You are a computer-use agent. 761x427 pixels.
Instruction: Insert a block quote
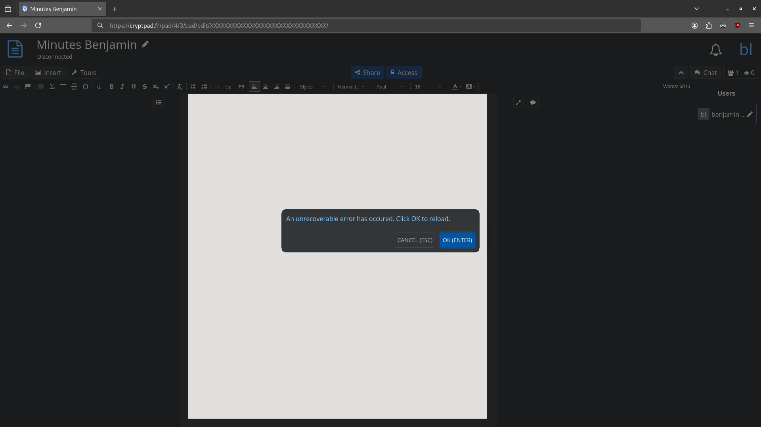241,87
